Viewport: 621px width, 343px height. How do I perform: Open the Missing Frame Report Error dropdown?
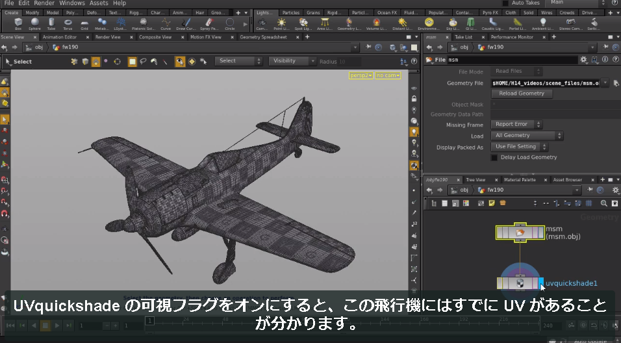tap(516, 124)
